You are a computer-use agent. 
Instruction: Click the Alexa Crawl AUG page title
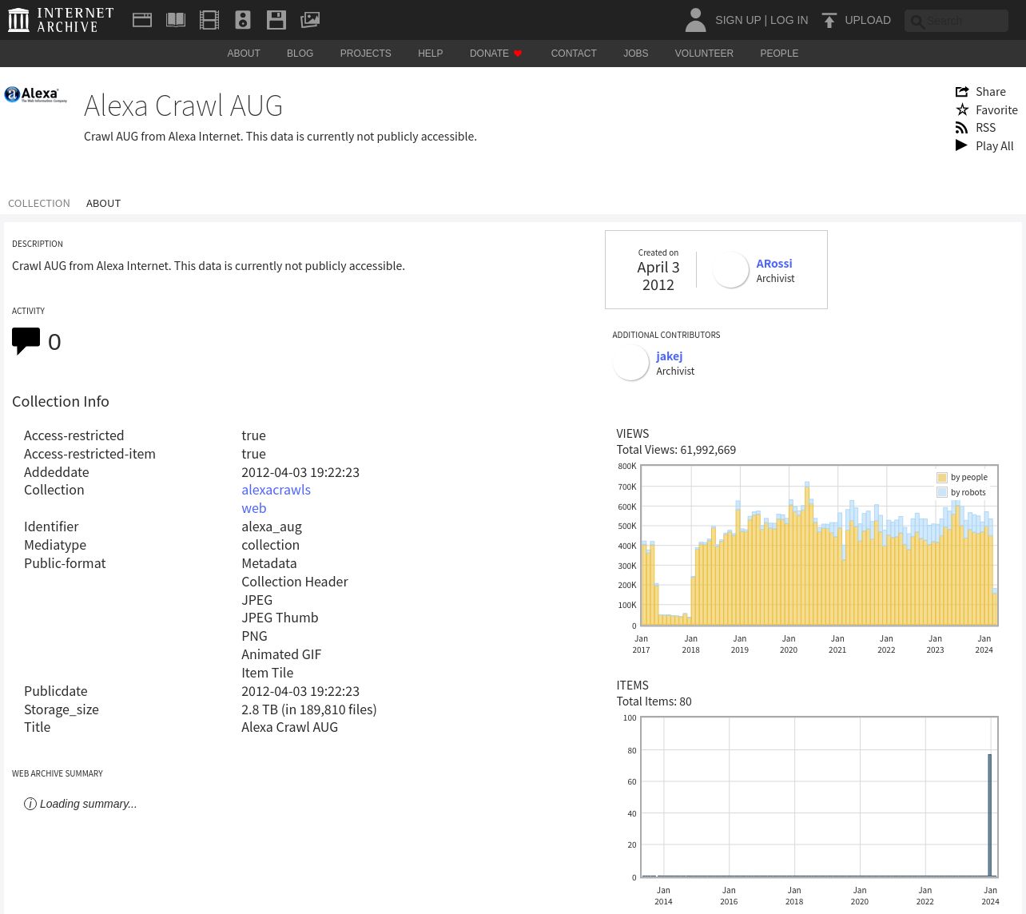click(183, 105)
